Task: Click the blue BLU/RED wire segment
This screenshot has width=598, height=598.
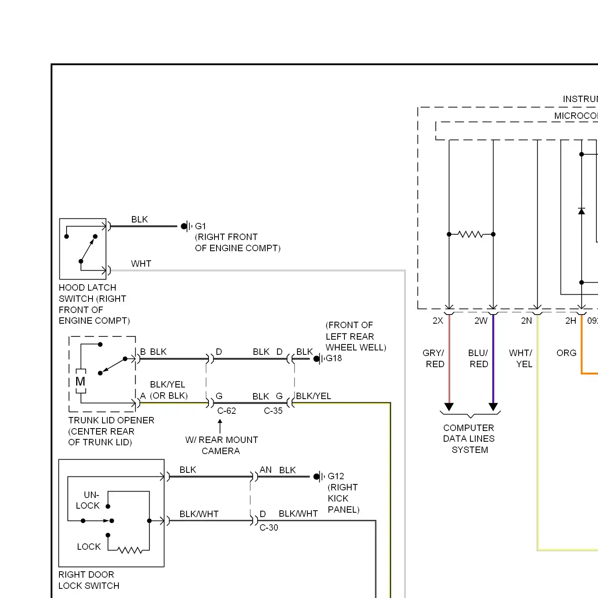Action: click(x=494, y=359)
